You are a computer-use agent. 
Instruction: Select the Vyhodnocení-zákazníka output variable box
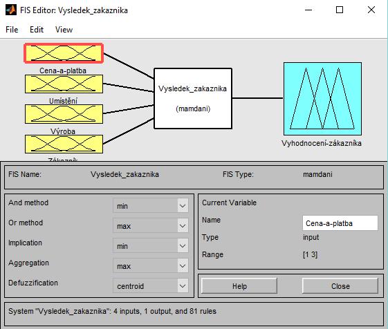point(323,99)
